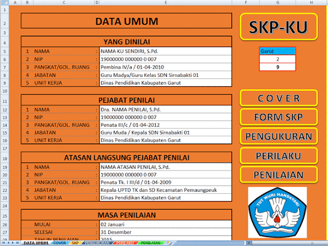Open the PENILAIAN orange button

tap(279, 175)
